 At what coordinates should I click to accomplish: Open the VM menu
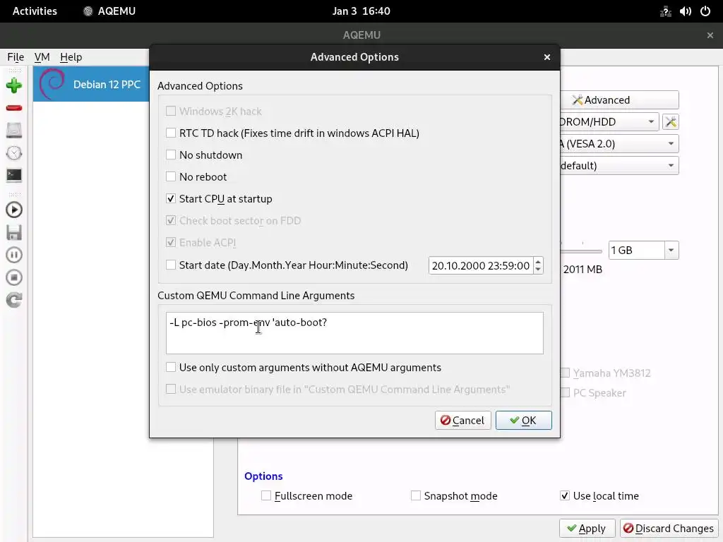42,57
